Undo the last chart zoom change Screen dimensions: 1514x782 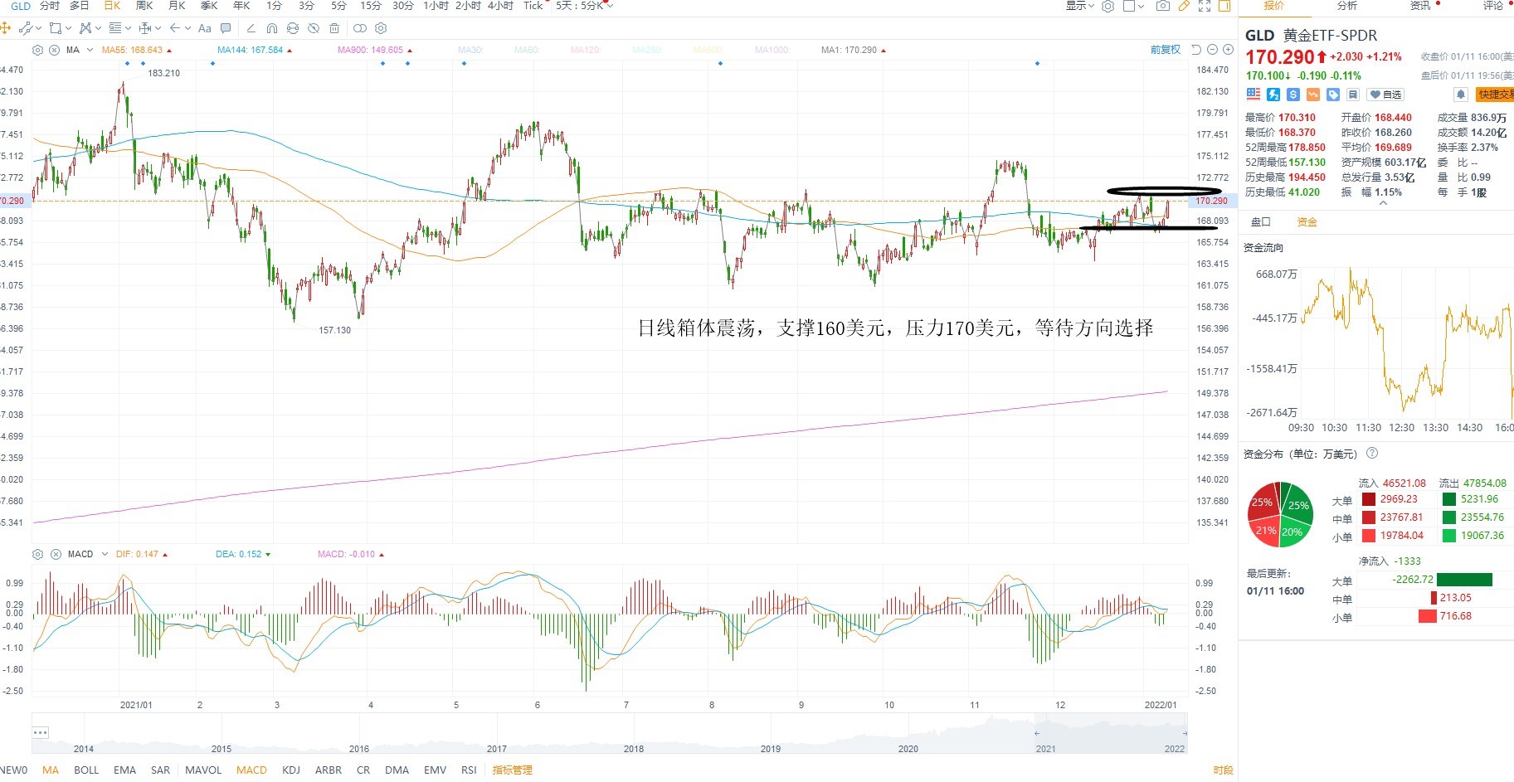(x=1196, y=50)
